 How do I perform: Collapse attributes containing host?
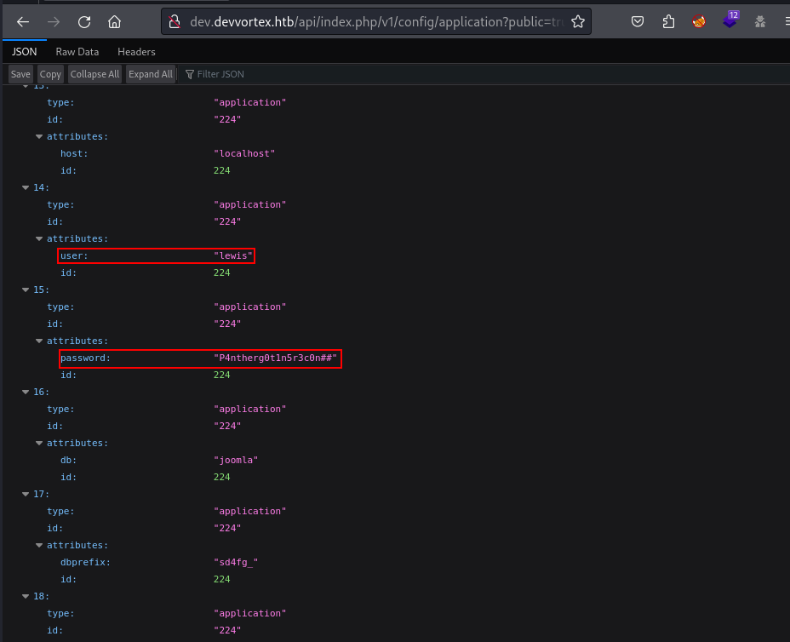click(x=39, y=136)
